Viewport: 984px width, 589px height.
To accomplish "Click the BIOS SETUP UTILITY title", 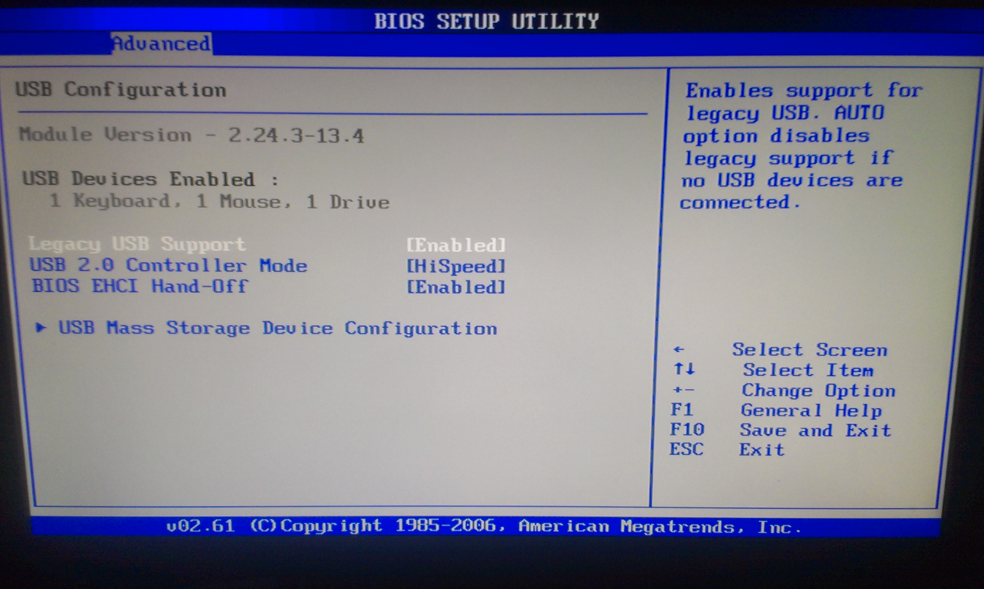I will [x=486, y=21].
